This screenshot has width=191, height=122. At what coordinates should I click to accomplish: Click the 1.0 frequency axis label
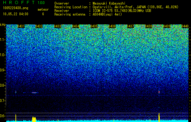(3, 55)
